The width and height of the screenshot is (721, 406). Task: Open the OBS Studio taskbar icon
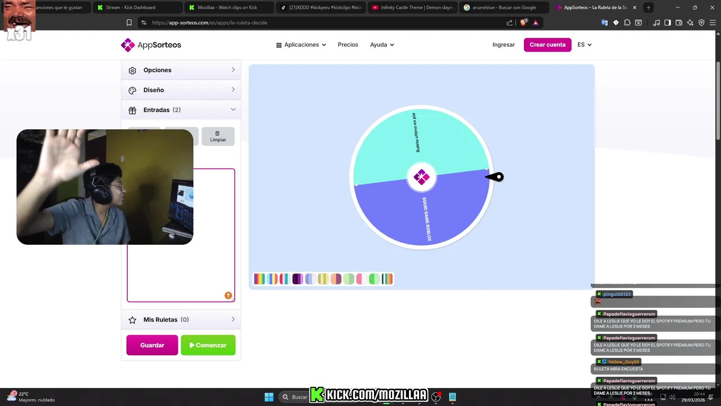click(x=436, y=397)
